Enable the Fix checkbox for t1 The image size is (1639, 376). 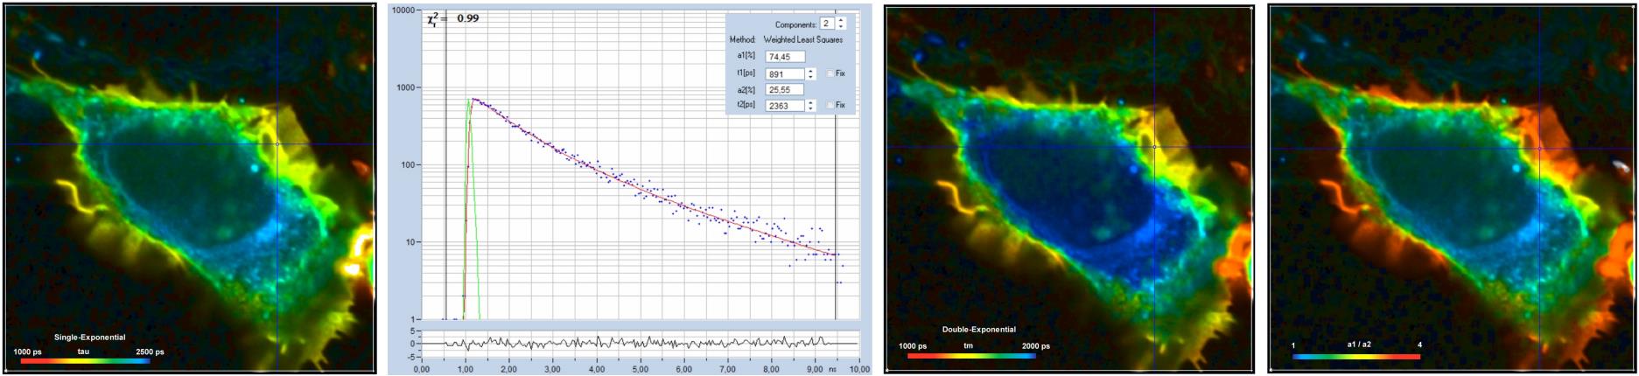point(830,73)
